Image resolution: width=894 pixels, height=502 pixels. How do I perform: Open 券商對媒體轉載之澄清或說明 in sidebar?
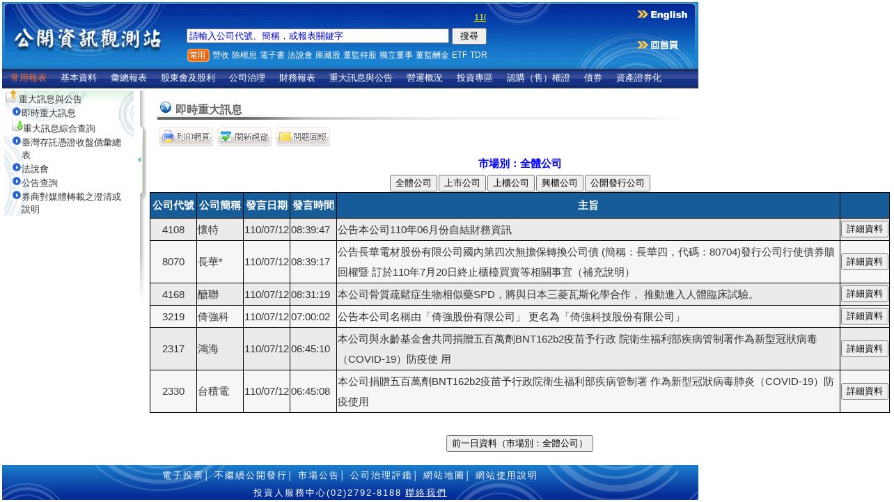click(71, 203)
